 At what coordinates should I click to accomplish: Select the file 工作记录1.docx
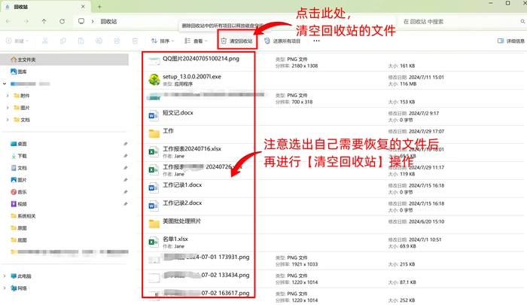182,185
